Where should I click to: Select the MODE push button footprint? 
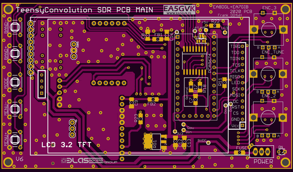(15, 82)
